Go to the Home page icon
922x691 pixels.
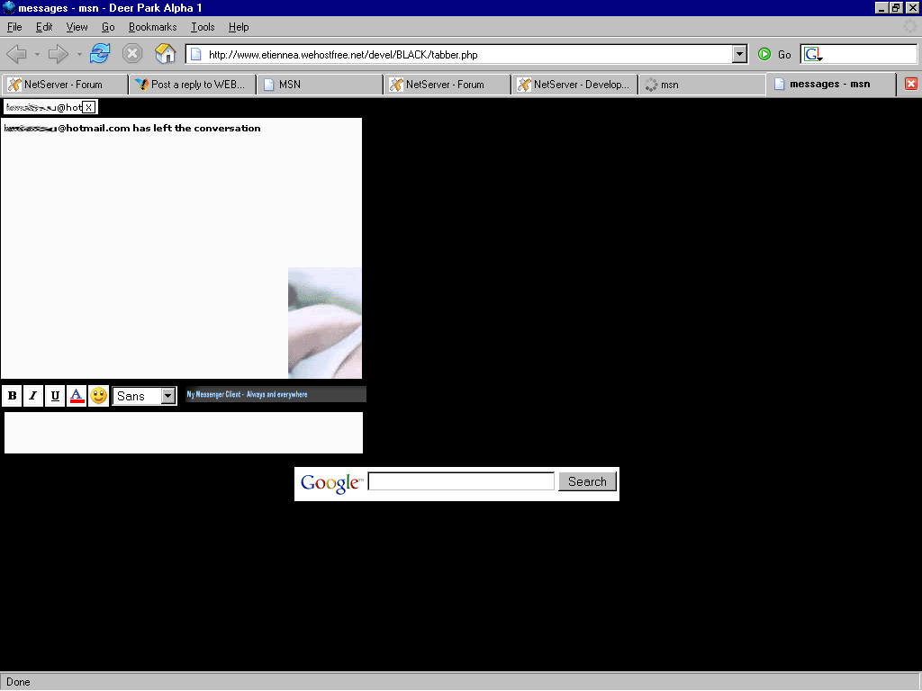[x=165, y=54]
